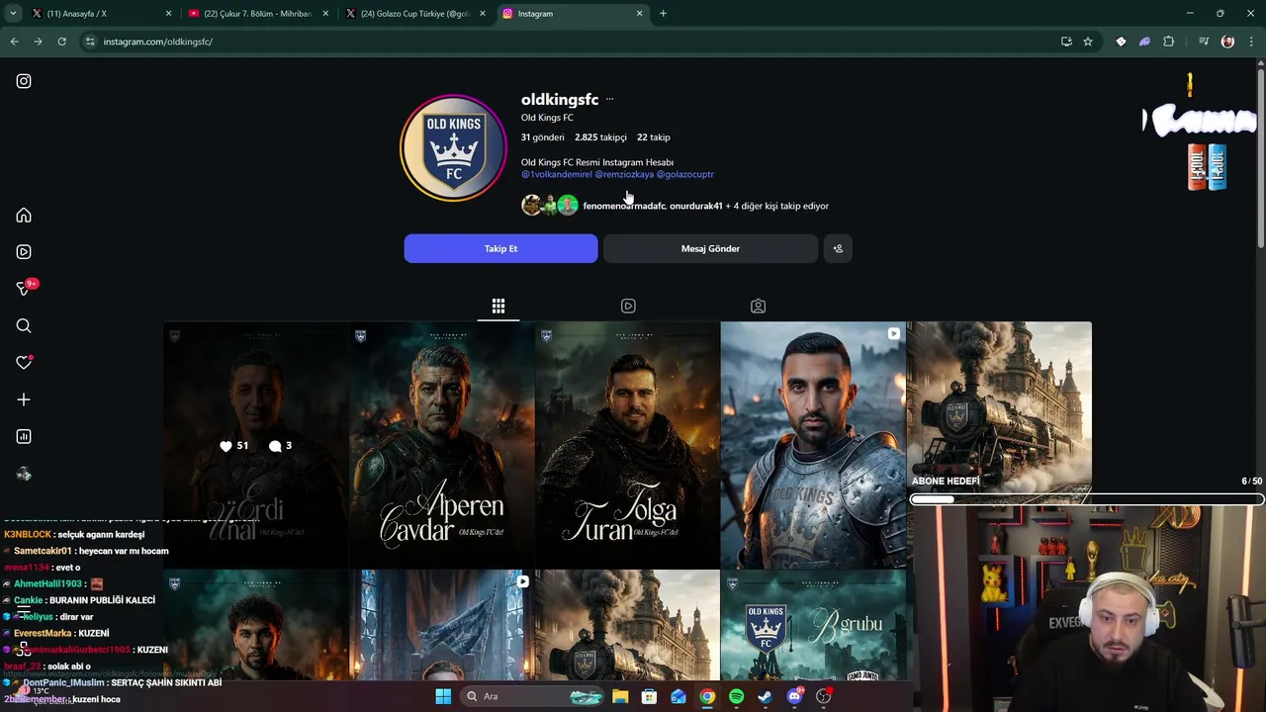Open Instagram logo home link in sidebar
1266x712 pixels.
pyautogui.click(x=24, y=81)
